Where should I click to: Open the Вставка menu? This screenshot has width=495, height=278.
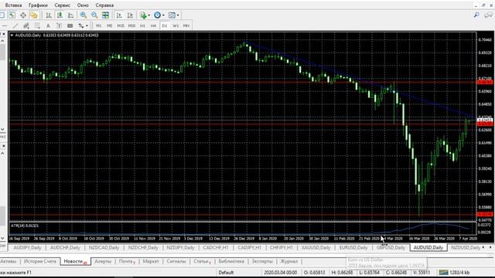click(x=14, y=5)
